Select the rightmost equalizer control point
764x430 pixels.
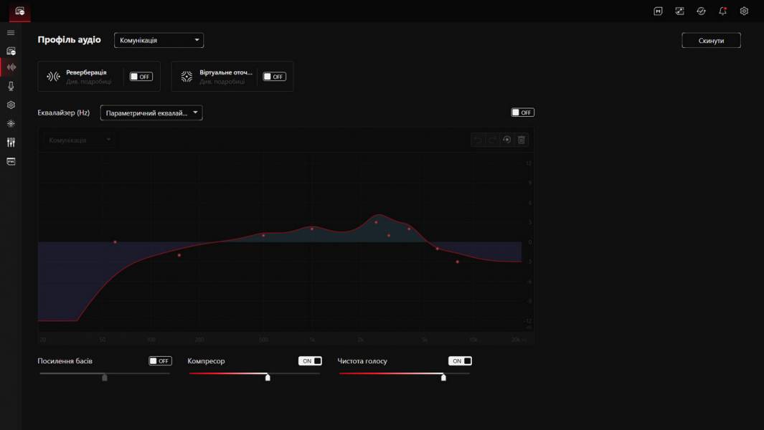pos(457,262)
